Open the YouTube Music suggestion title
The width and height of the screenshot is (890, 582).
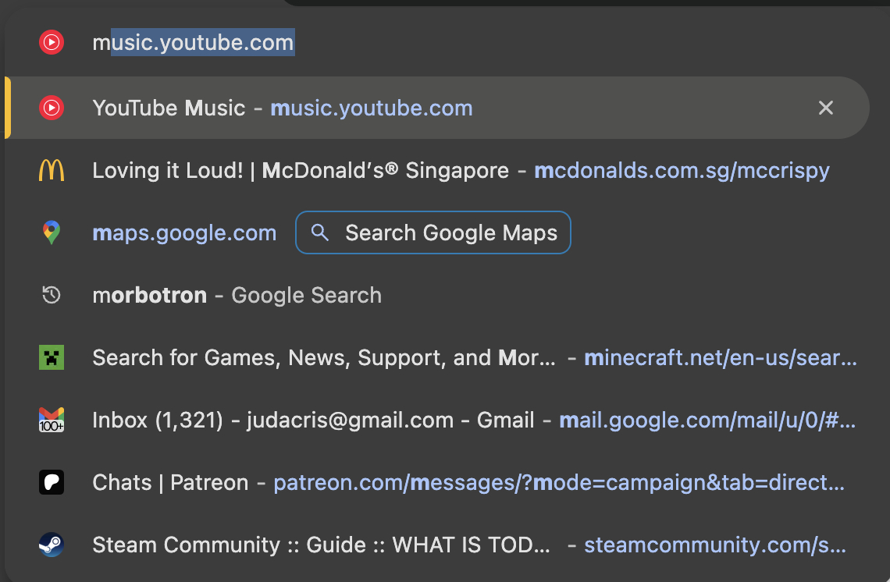coord(169,108)
